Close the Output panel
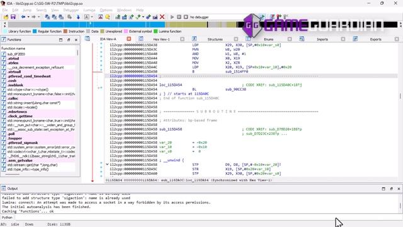Screen dimensions: 403x227 (x=399, y=189)
